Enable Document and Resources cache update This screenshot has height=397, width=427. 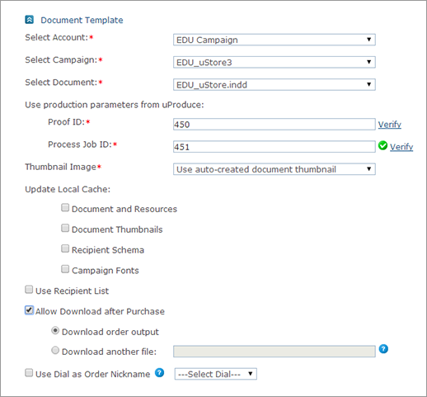point(65,207)
